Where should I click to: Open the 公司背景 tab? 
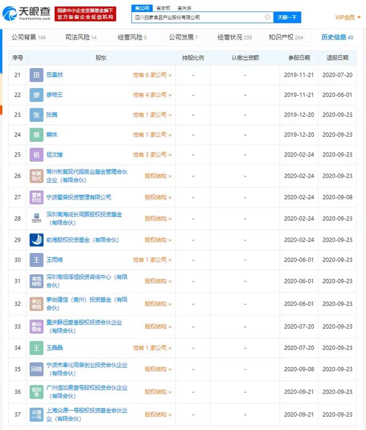pos(28,37)
